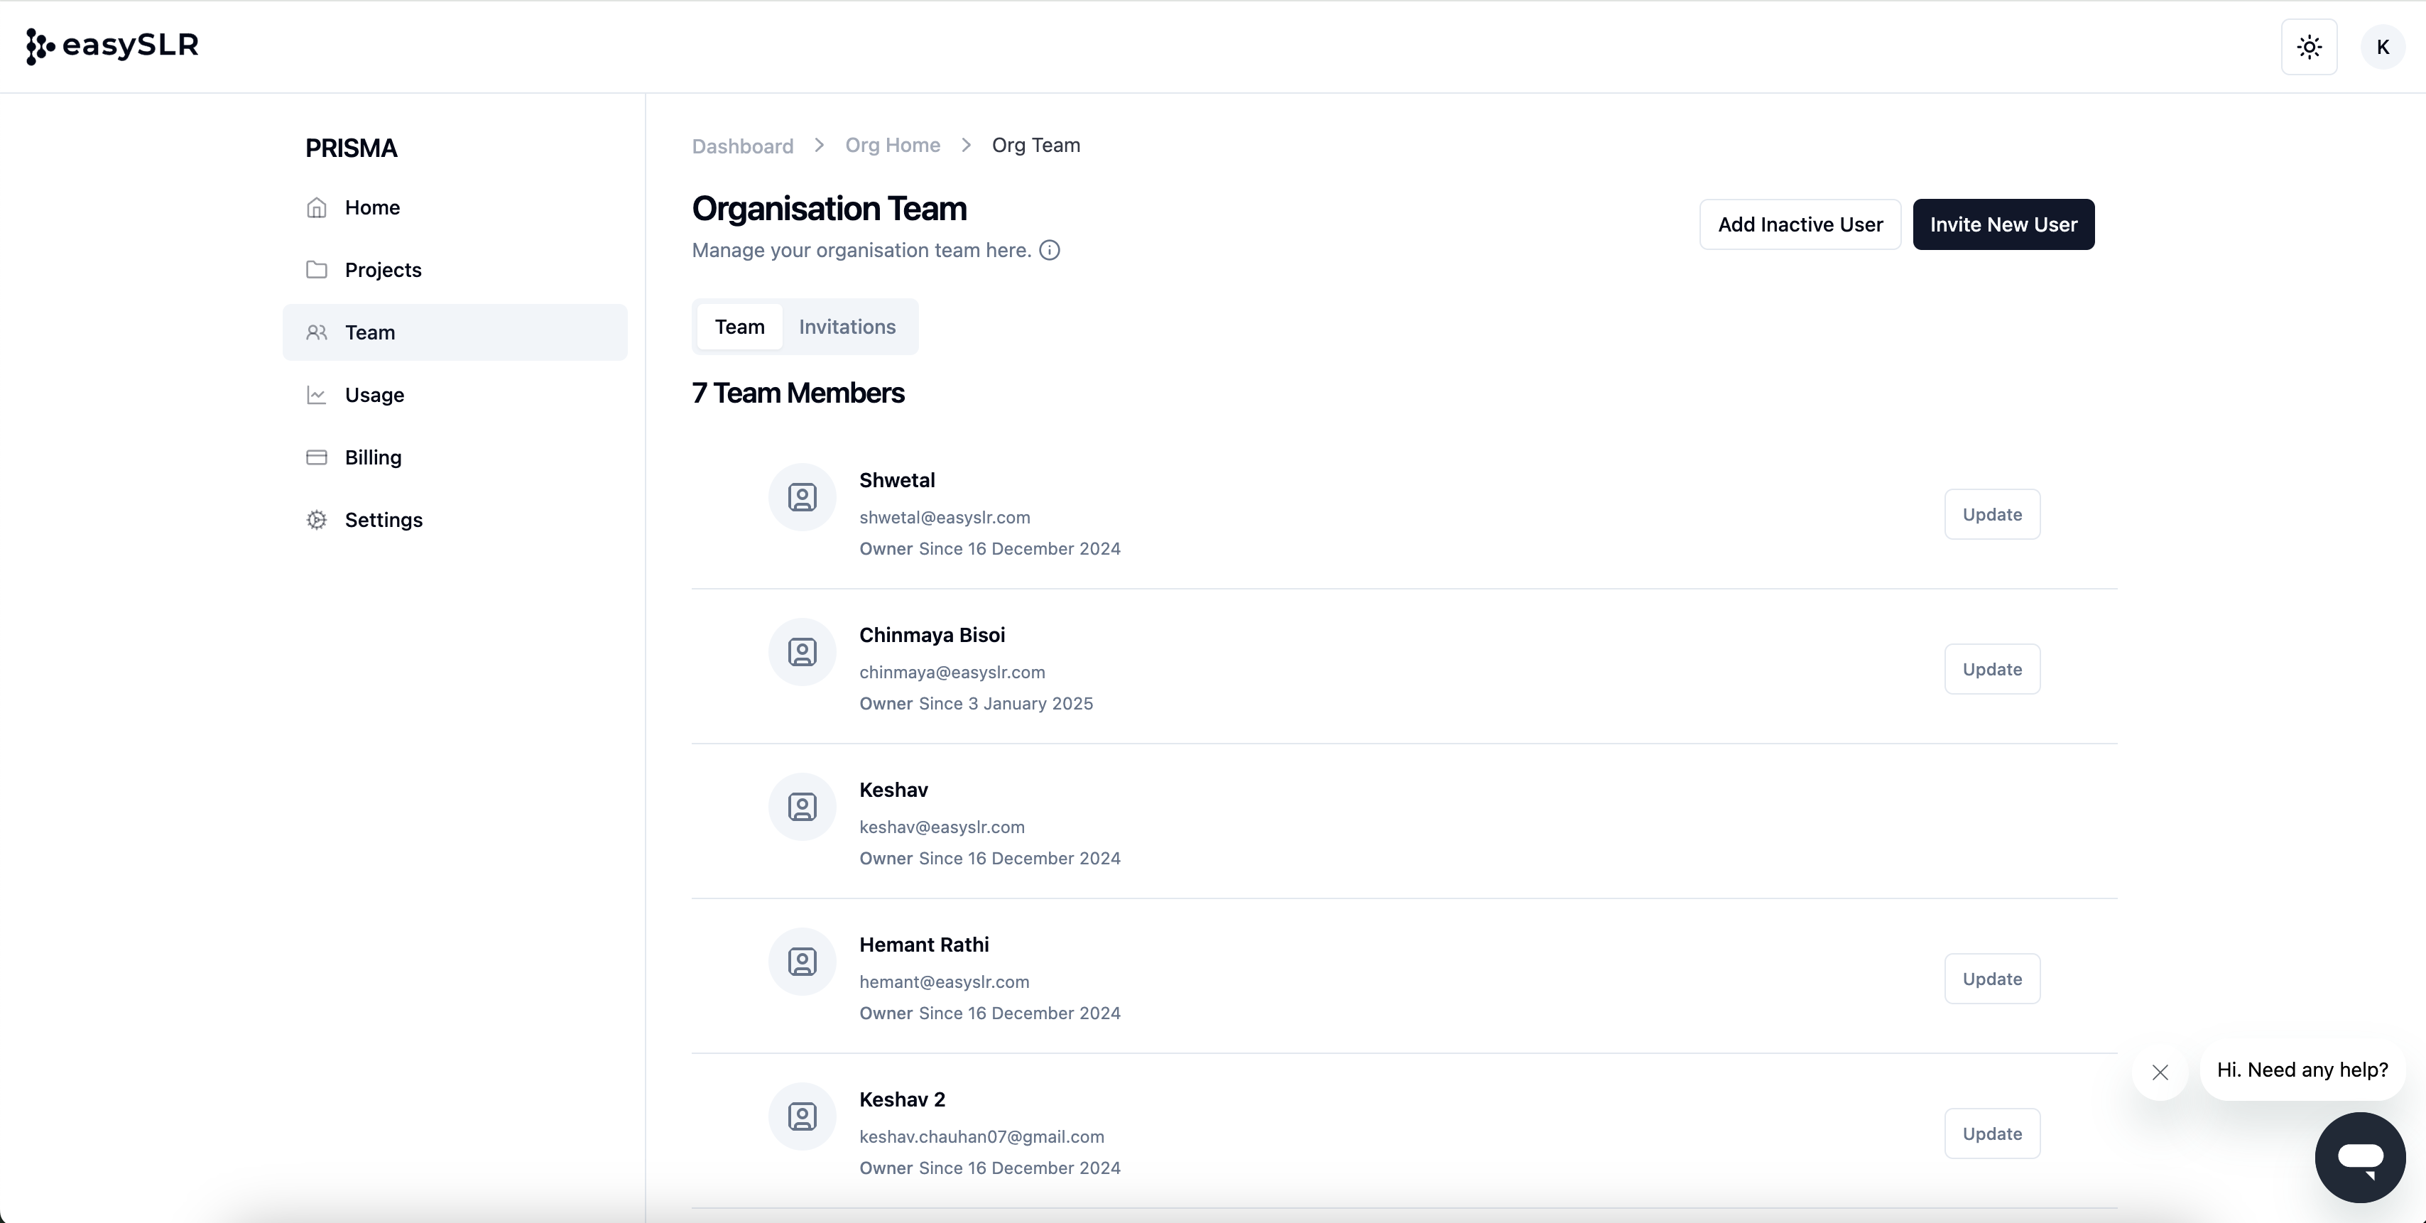
Task: Open Billing in the sidebar
Action: 455,457
